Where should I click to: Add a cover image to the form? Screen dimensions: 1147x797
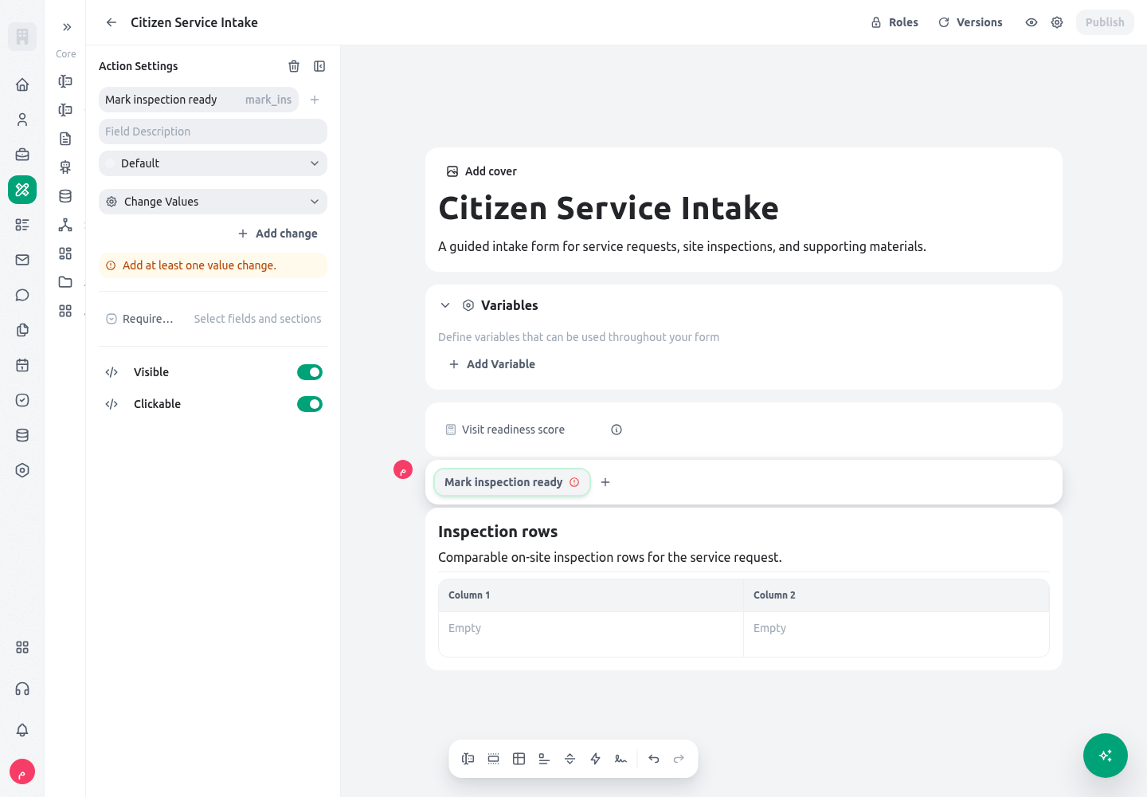tap(482, 171)
